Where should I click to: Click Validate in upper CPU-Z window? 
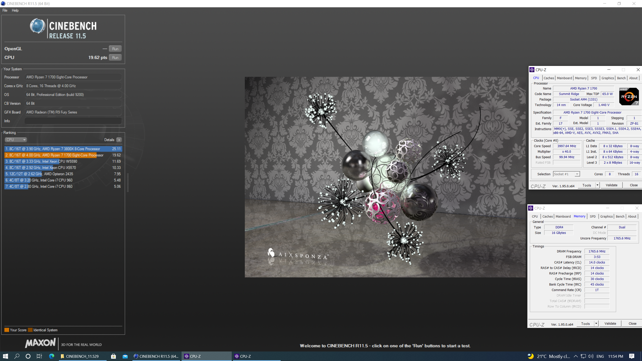tap(611, 185)
